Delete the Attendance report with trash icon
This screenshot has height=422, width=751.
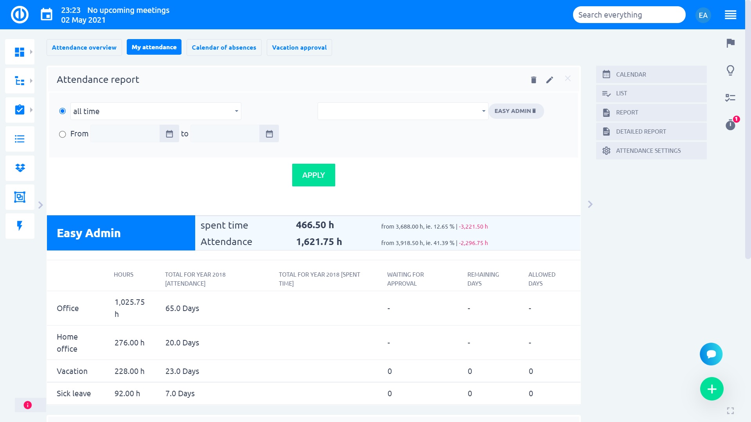[534, 80]
